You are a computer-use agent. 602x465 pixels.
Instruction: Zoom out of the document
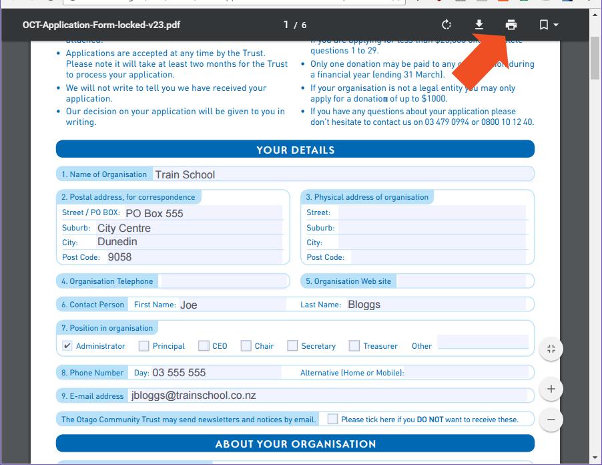(x=551, y=420)
